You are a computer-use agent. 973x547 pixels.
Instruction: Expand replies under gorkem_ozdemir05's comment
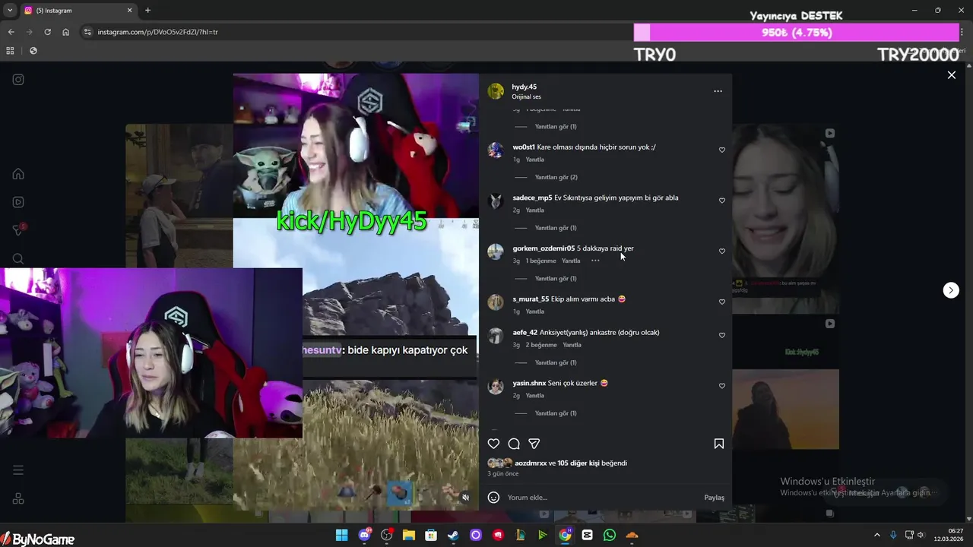pyautogui.click(x=556, y=278)
